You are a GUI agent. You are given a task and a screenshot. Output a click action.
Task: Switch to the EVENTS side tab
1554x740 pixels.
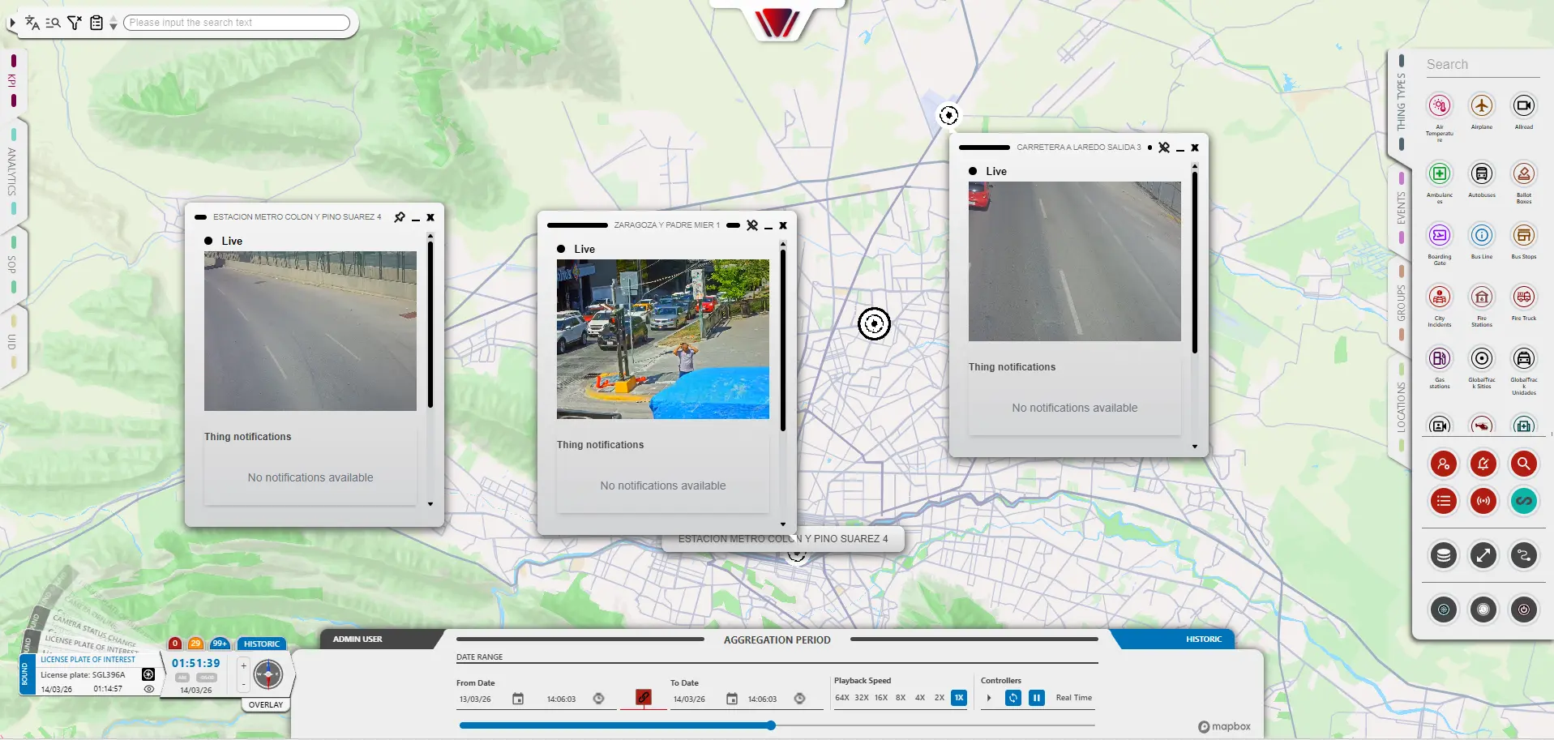[1401, 208]
